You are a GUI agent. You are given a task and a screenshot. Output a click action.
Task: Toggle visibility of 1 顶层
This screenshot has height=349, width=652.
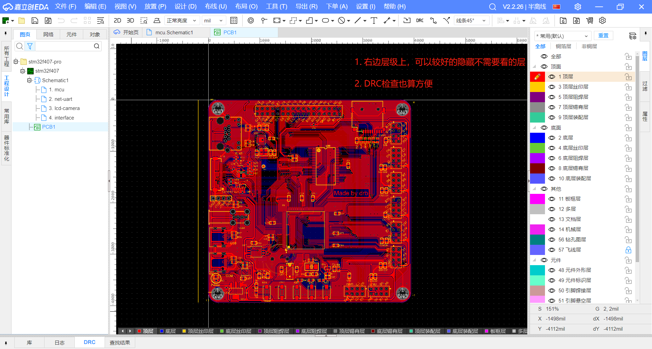click(552, 77)
